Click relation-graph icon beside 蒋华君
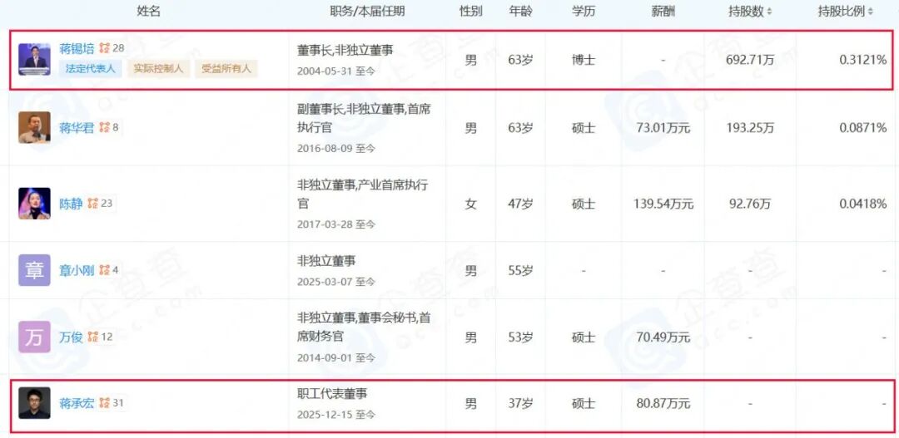The image size is (899, 438). point(104,128)
